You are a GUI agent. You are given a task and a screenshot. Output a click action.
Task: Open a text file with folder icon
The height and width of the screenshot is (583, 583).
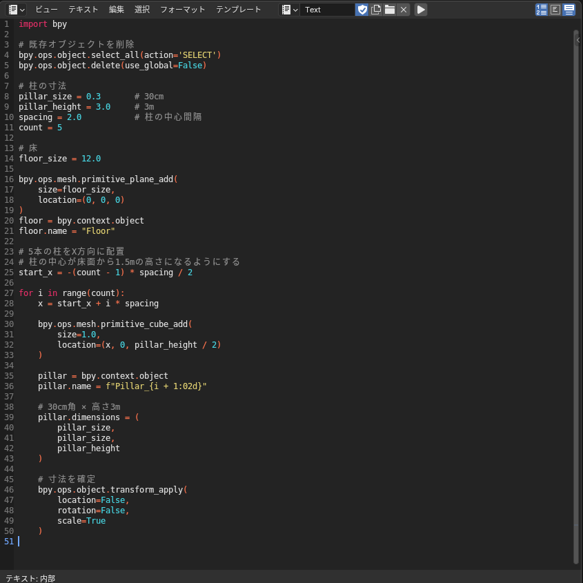pos(390,10)
